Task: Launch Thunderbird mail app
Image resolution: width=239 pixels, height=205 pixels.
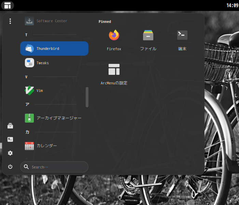Action: click(x=54, y=49)
